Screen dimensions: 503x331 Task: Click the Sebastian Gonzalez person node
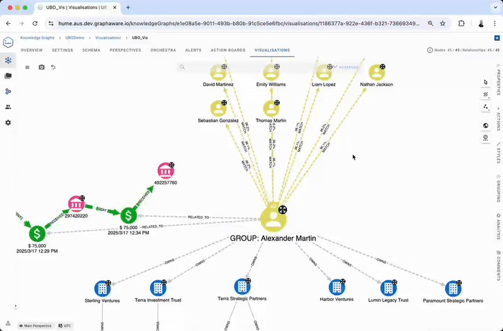pos(218,109)
